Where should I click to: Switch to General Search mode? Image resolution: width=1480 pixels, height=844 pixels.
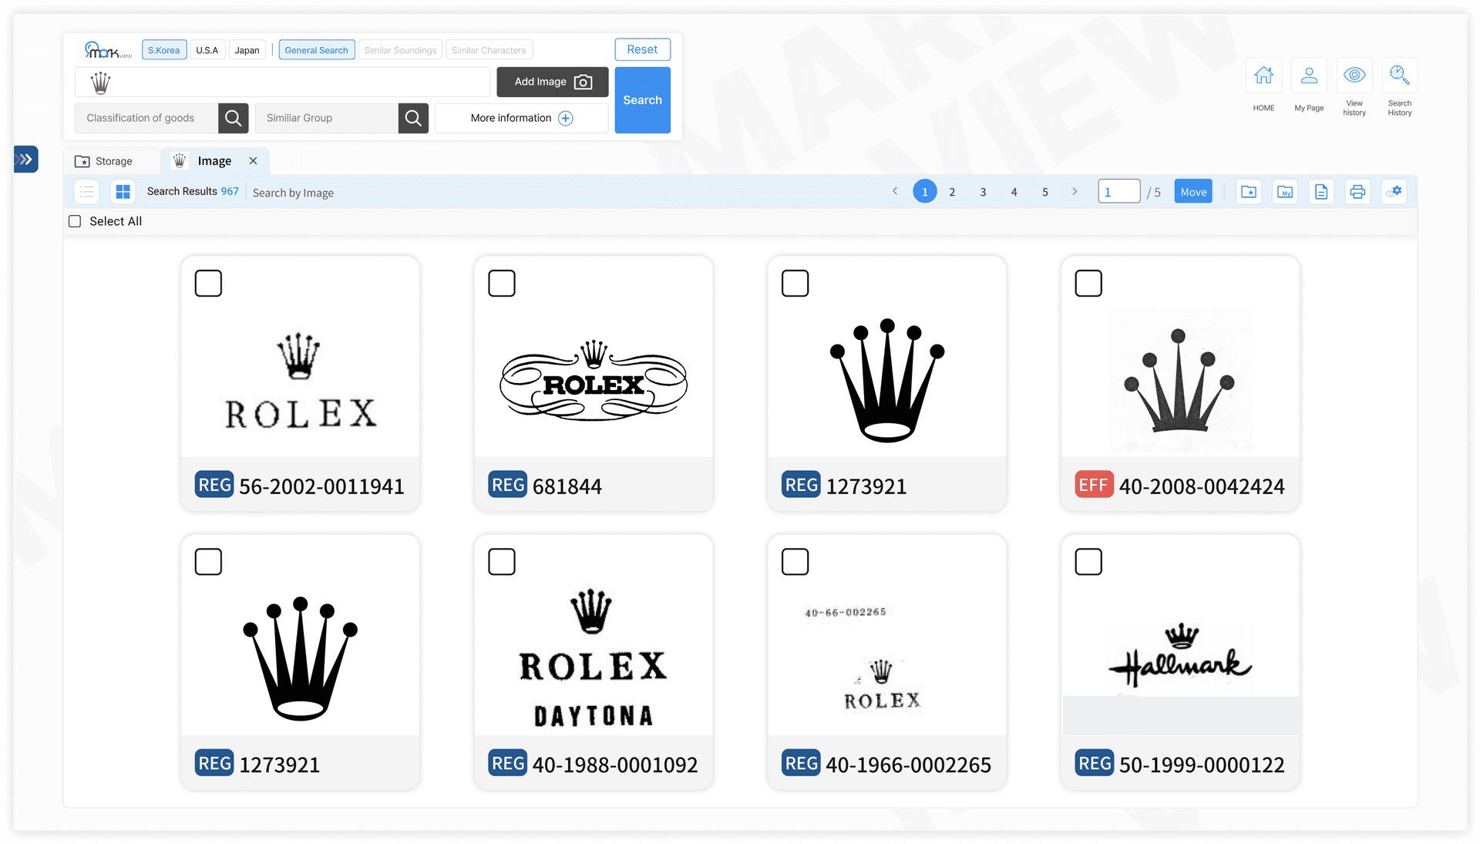pos(317,50)
